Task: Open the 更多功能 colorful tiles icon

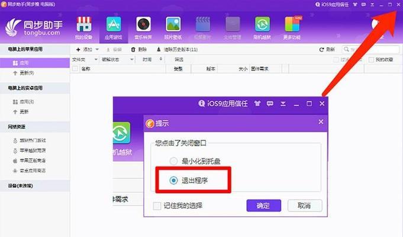Action: (x=292, y=24)
